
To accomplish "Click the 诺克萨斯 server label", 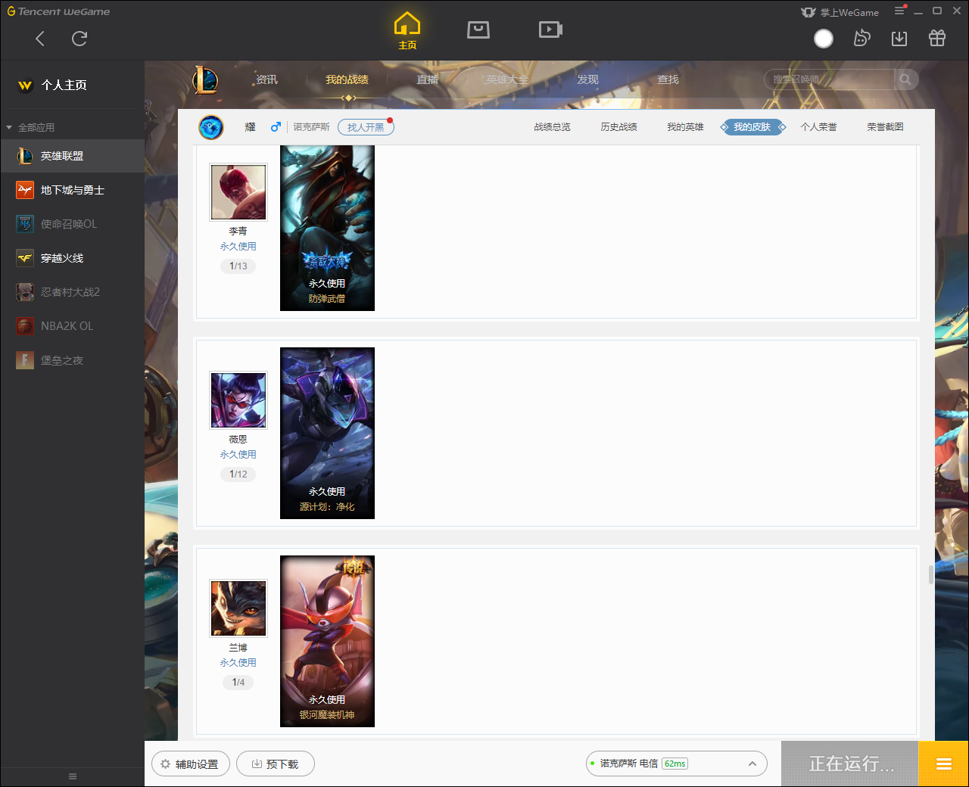I will tap(311, 127).
